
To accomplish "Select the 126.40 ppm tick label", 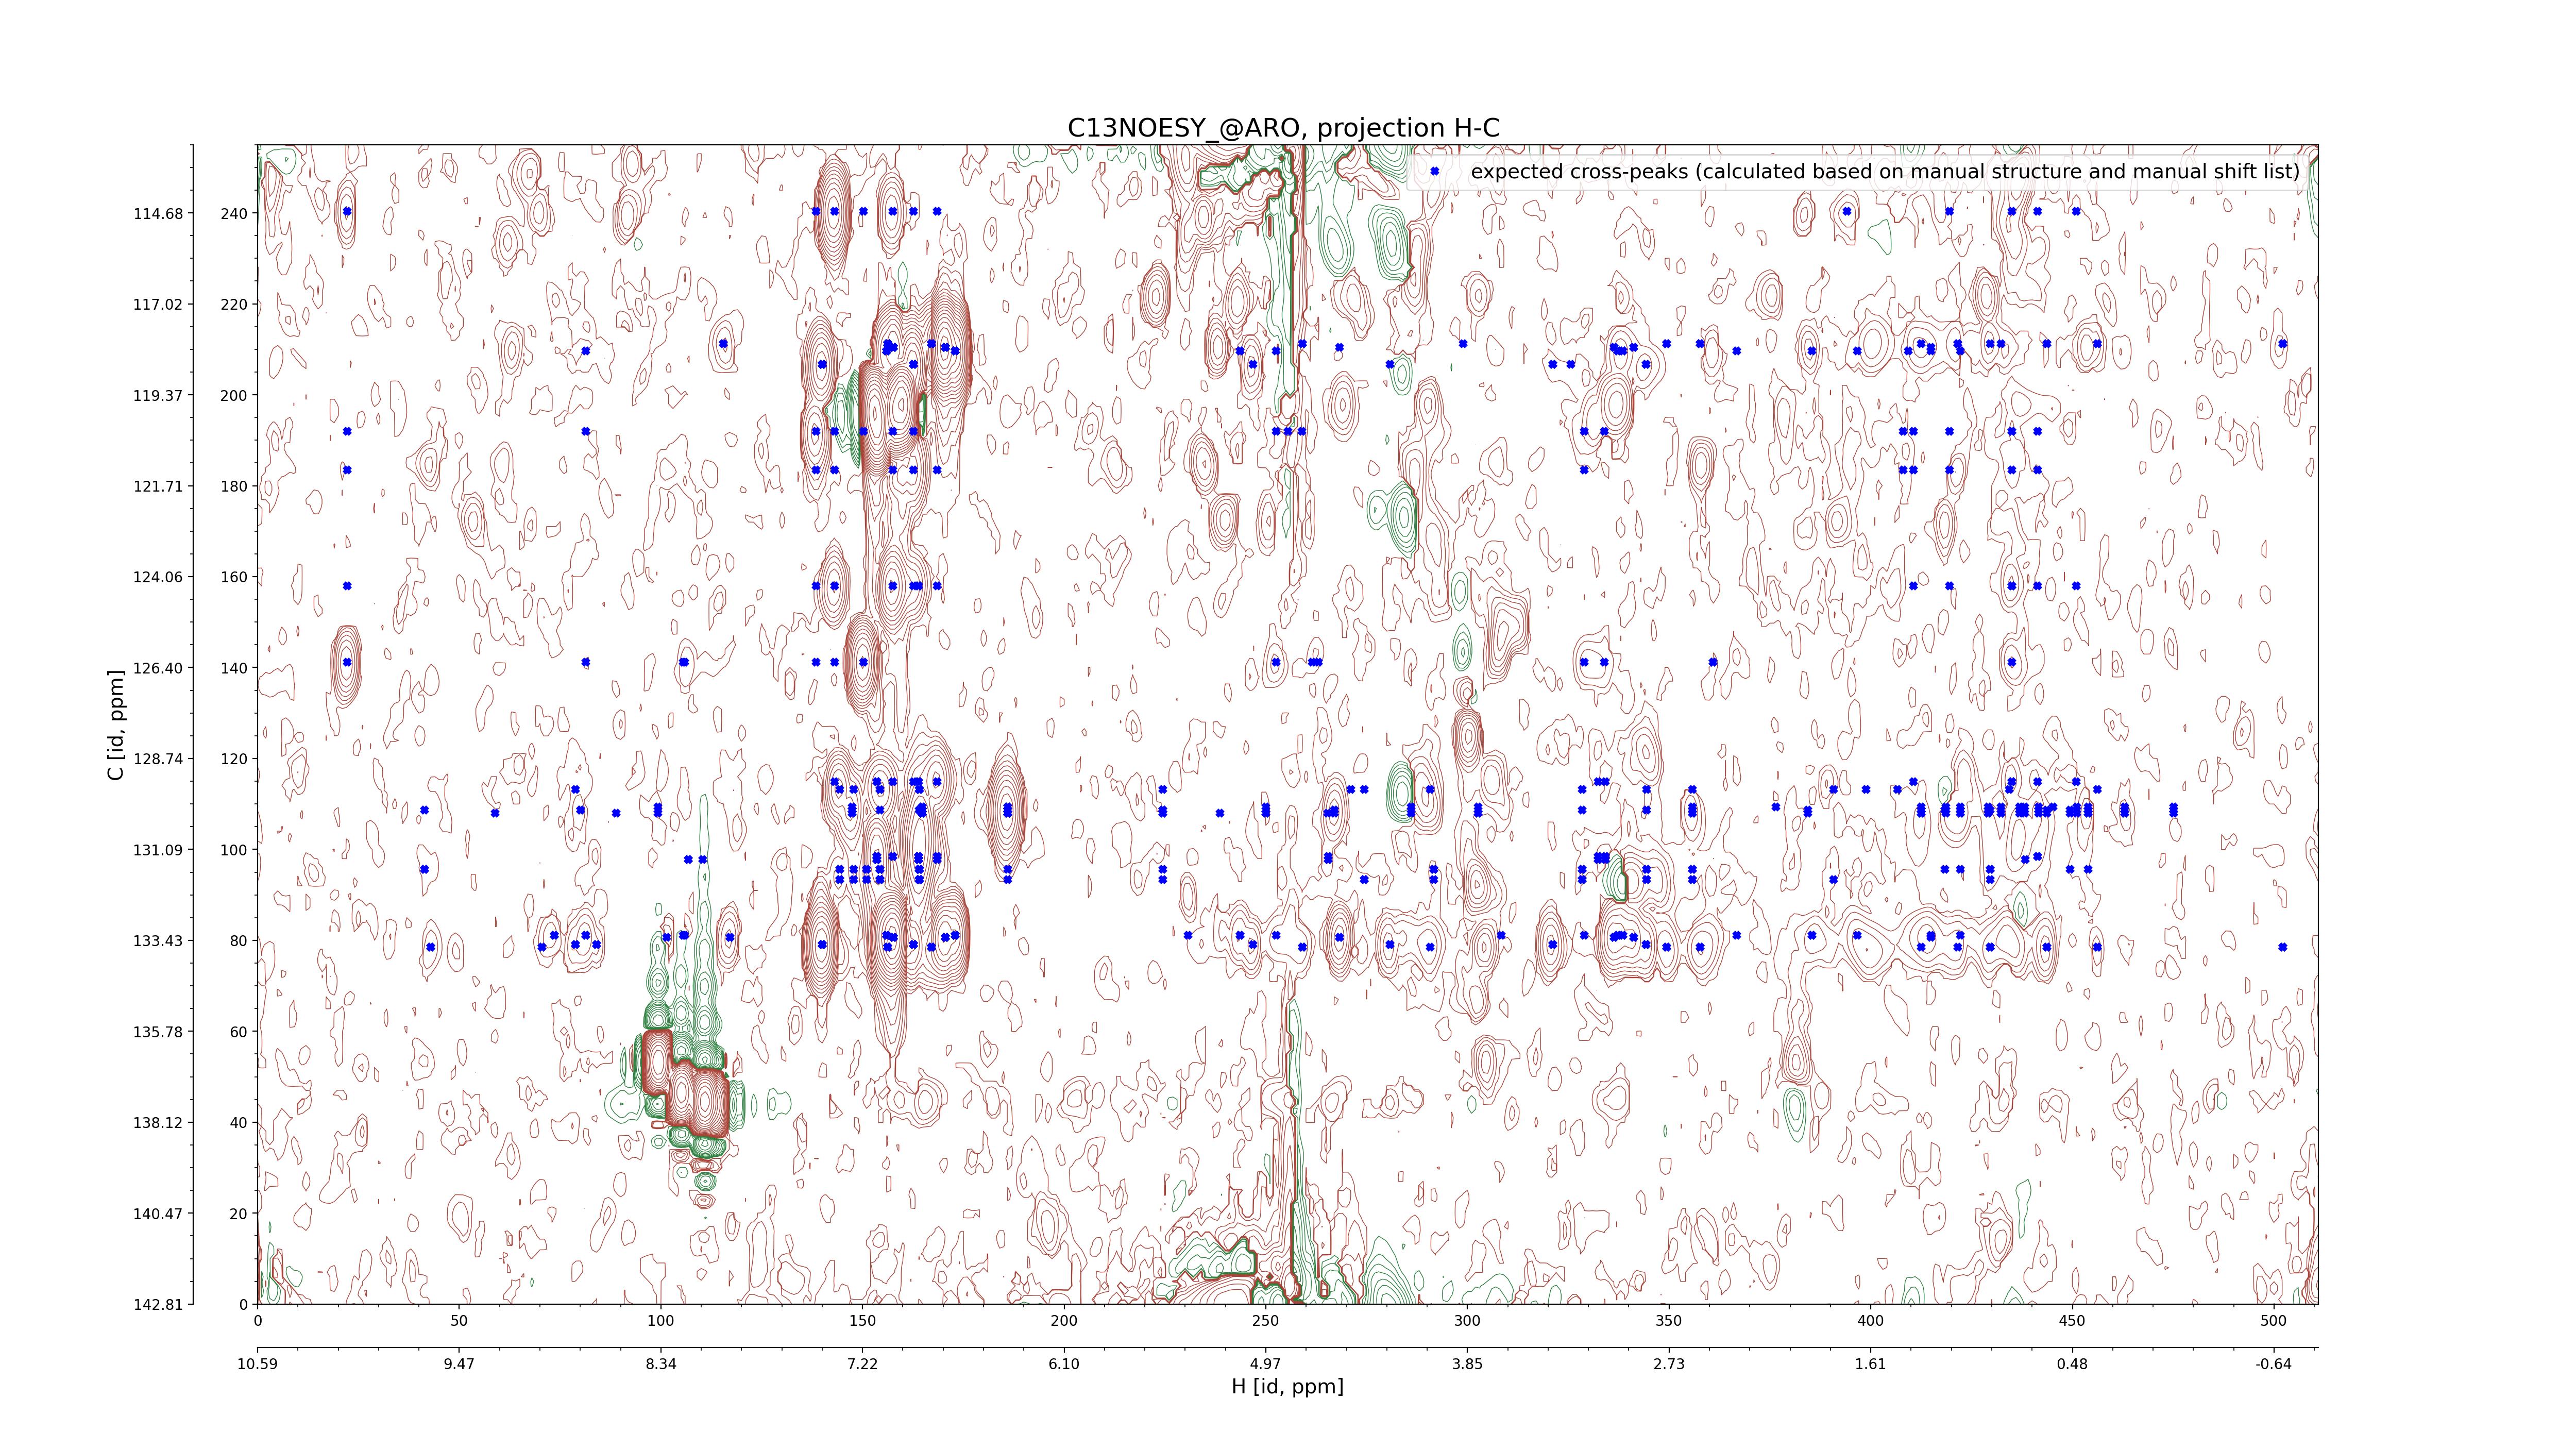I will 158,668.
